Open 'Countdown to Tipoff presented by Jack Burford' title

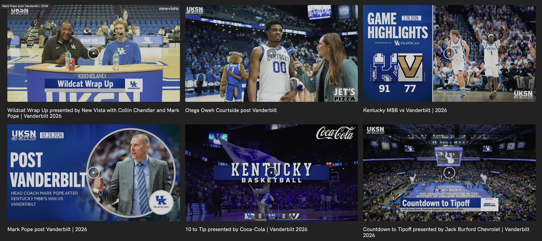click(x=446, y=232)
